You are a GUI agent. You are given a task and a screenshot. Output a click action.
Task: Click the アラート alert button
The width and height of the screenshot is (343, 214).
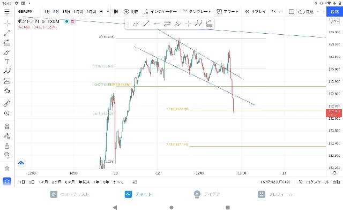coord(227,12)
